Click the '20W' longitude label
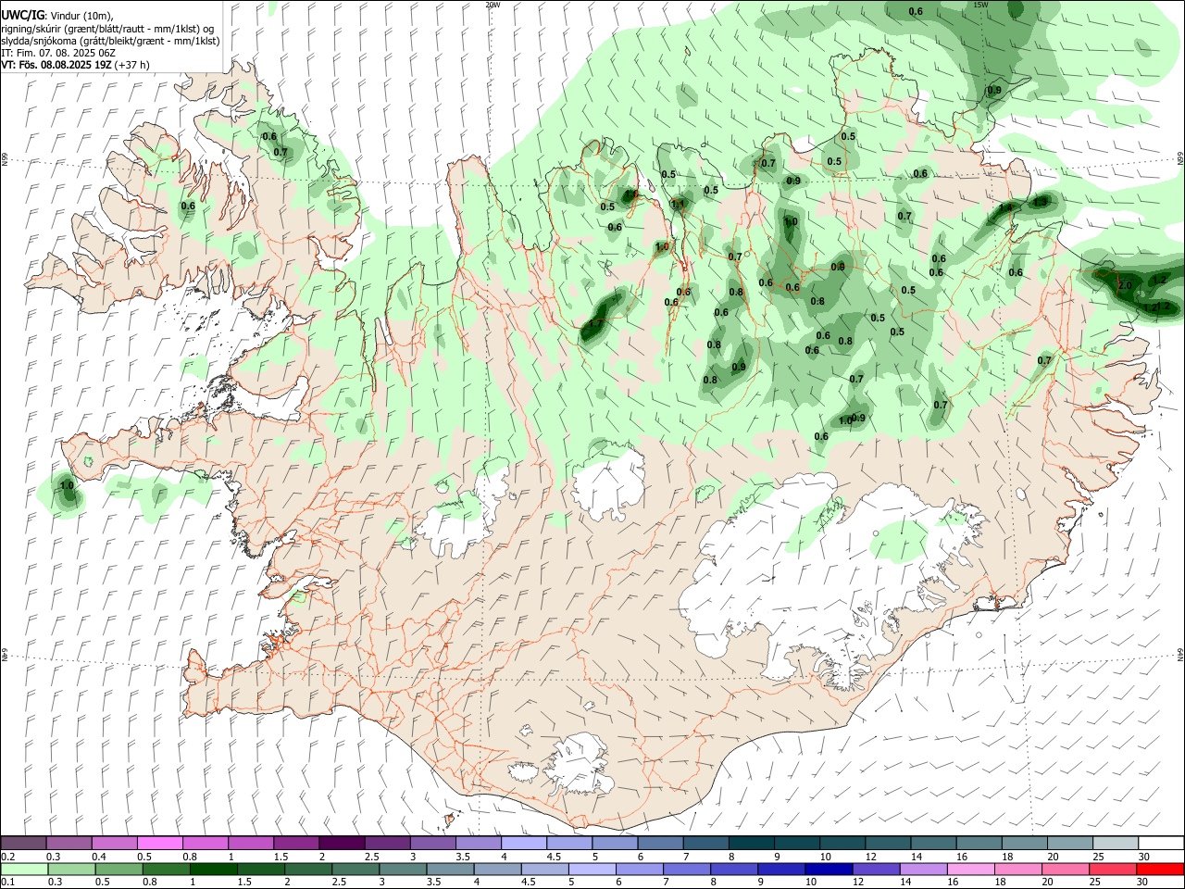1185x889 pixels. click(x=493, y=5)
